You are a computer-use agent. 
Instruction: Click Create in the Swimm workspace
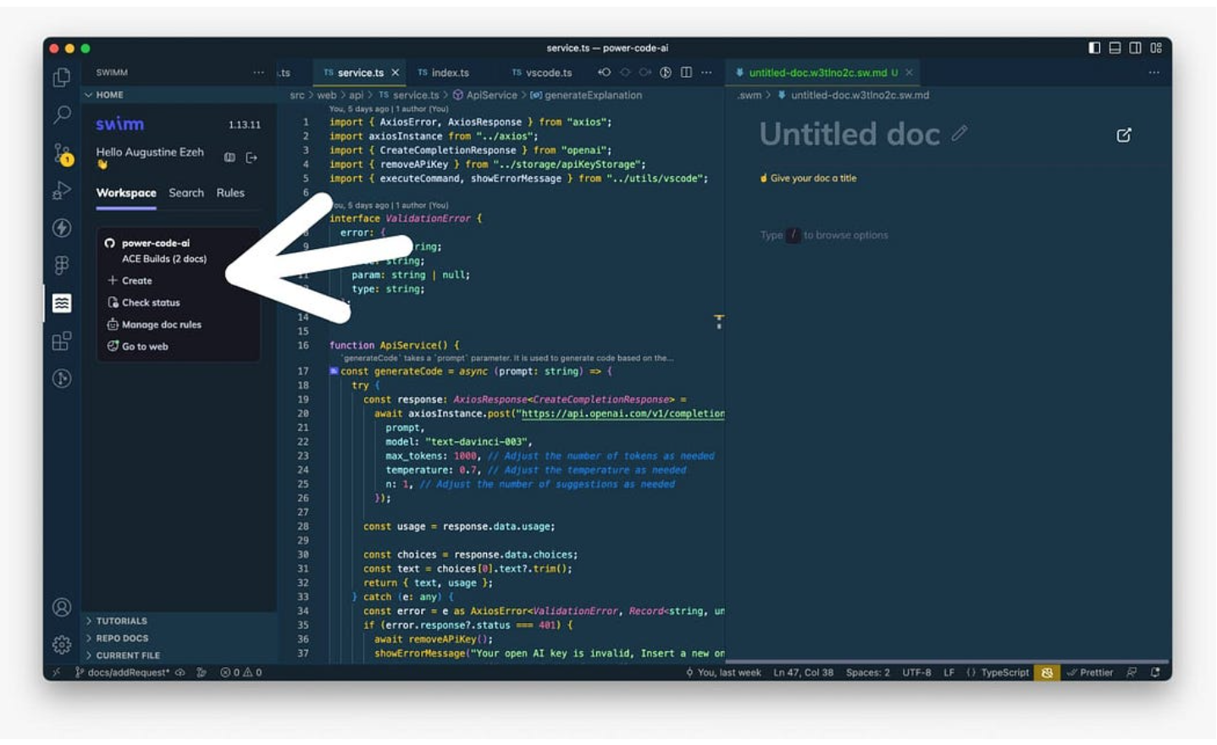click(x=130, y=280)
